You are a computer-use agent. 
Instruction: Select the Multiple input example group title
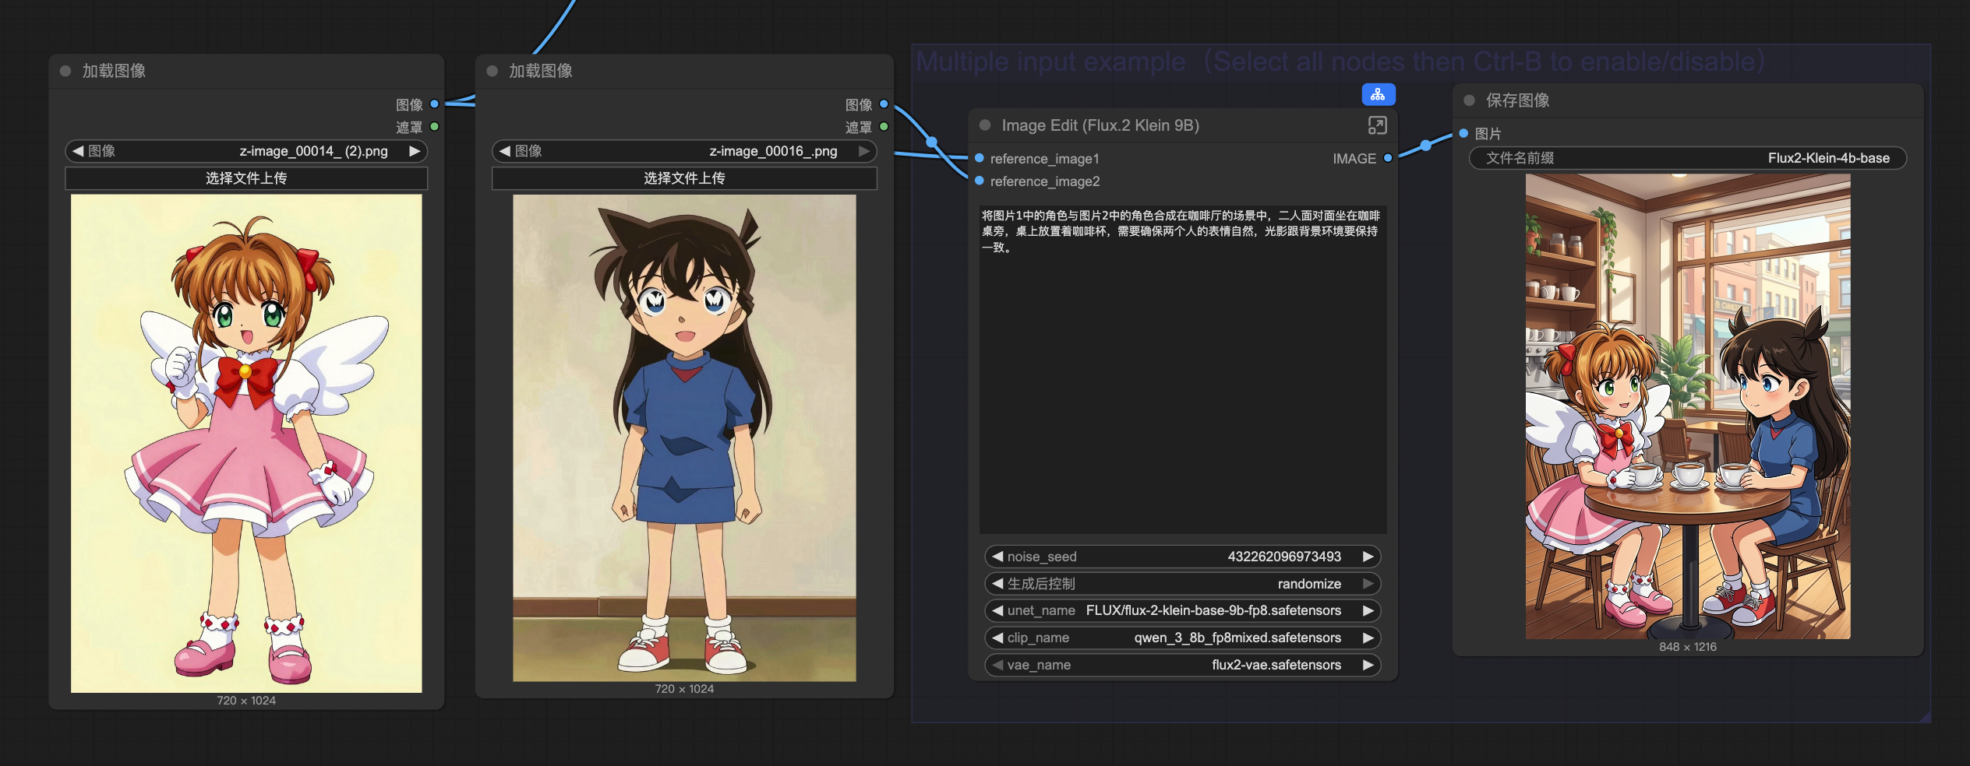[1340, 61]
